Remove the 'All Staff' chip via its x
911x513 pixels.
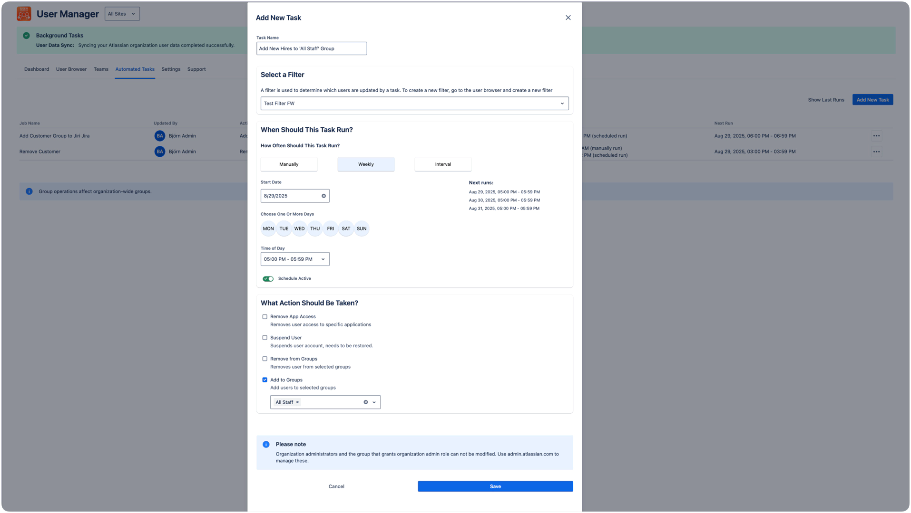[x=297, y=402]
